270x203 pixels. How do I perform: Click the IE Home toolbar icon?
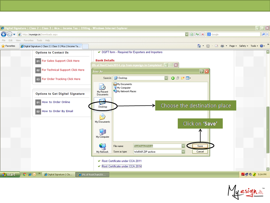coord(199,46)
